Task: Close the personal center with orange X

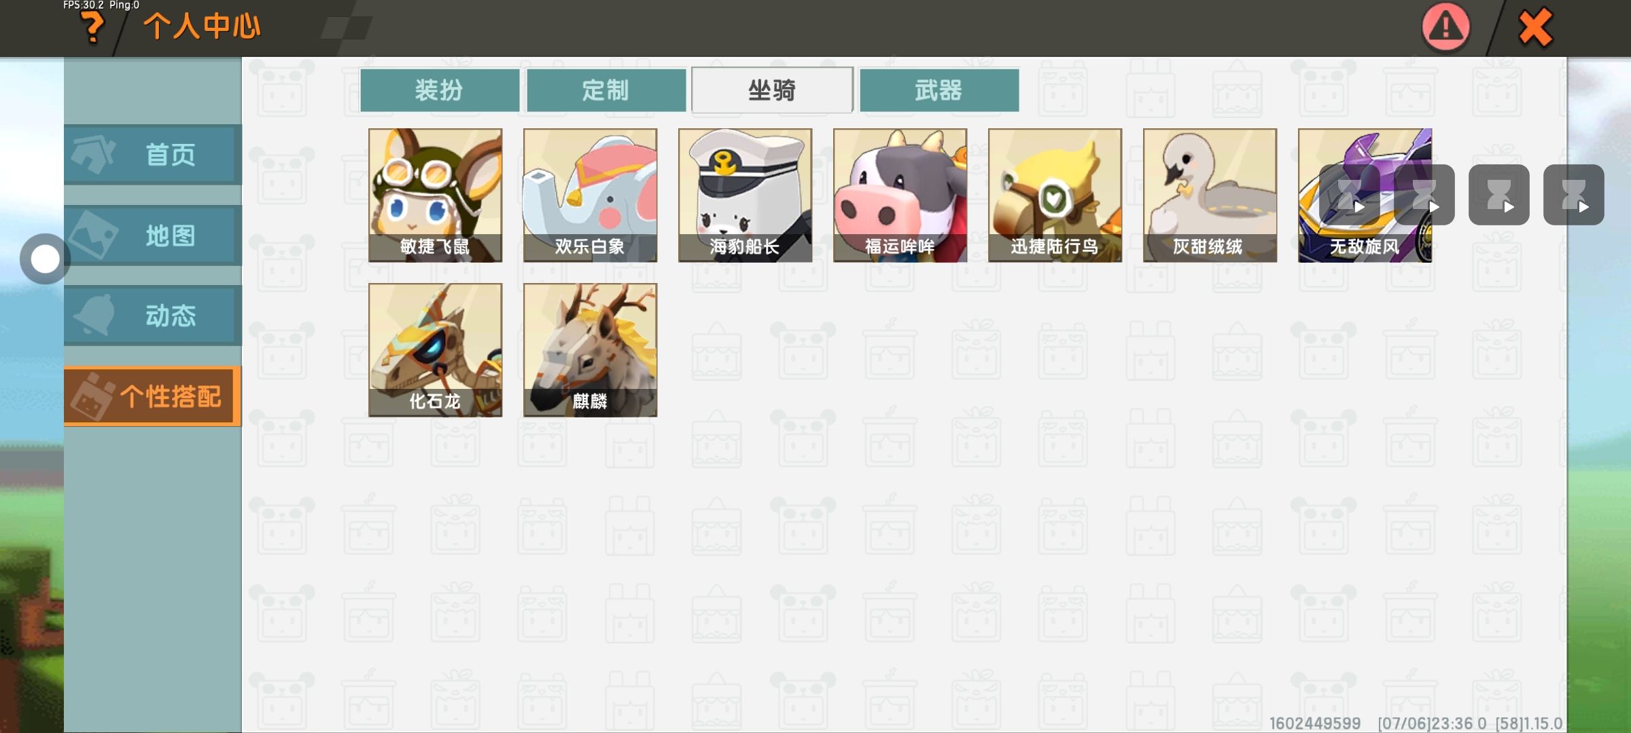Action: click(1535, 28)
